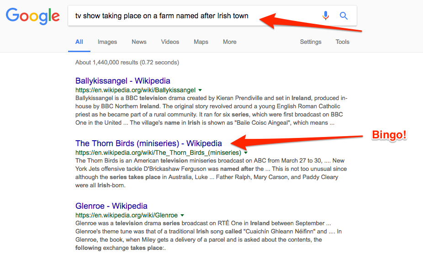423x259 pixels.
Task: Open the More menu
Action: [230, 42]
